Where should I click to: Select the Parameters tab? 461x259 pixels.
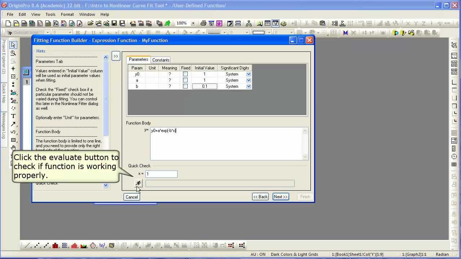point(138,59)
